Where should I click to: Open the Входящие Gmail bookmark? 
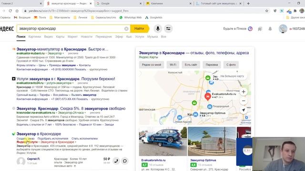point(22,18)
